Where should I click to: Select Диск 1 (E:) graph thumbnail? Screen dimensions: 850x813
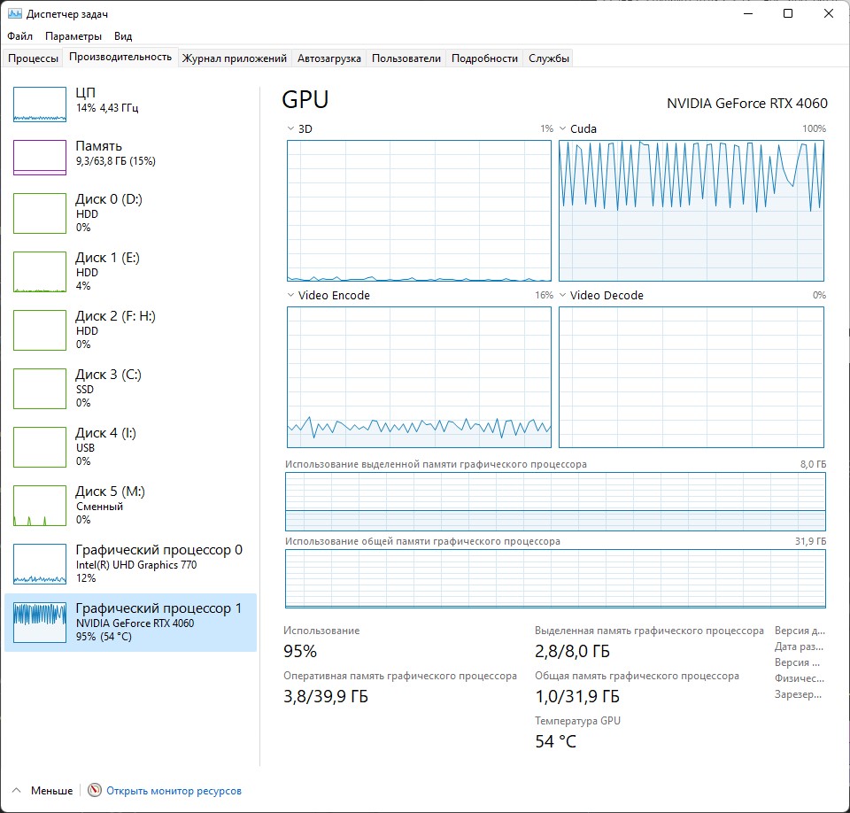point(40,272)
